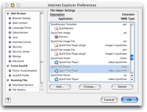
Task: Minimize the Preferences window
Action: point(12,5)
